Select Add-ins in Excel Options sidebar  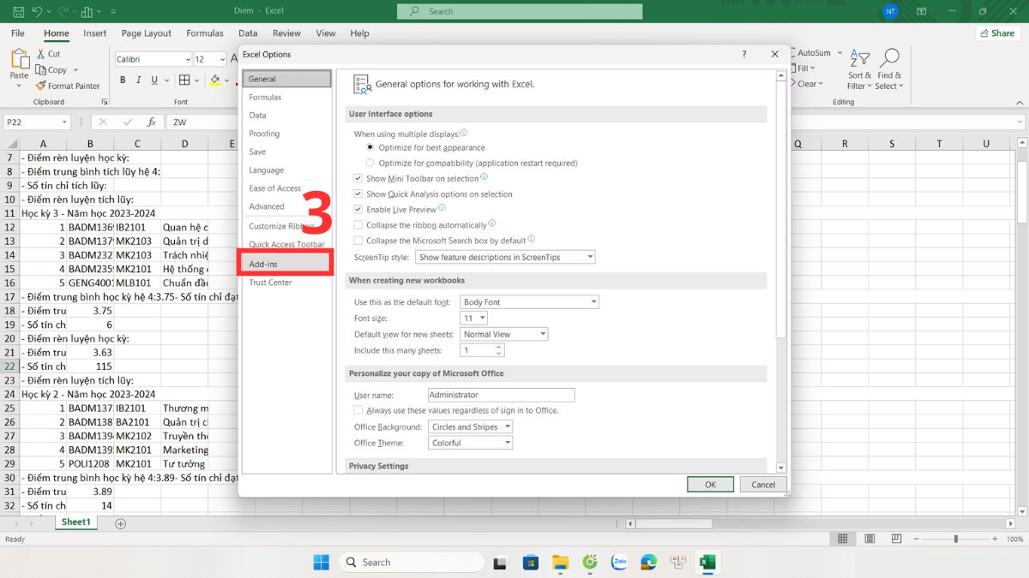click(x=286, y=264)
